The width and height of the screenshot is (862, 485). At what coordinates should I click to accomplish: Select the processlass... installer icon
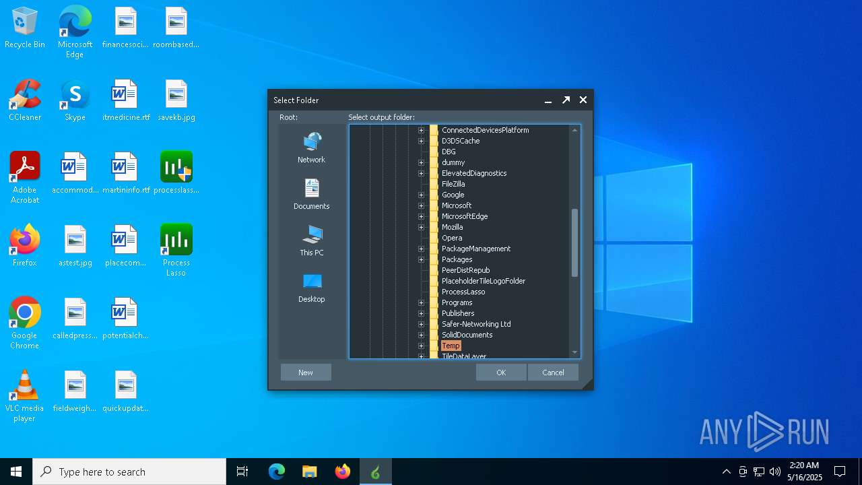(x=176, y=173)
